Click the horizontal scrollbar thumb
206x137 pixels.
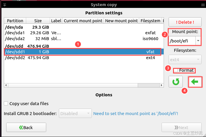click(149, 85)
